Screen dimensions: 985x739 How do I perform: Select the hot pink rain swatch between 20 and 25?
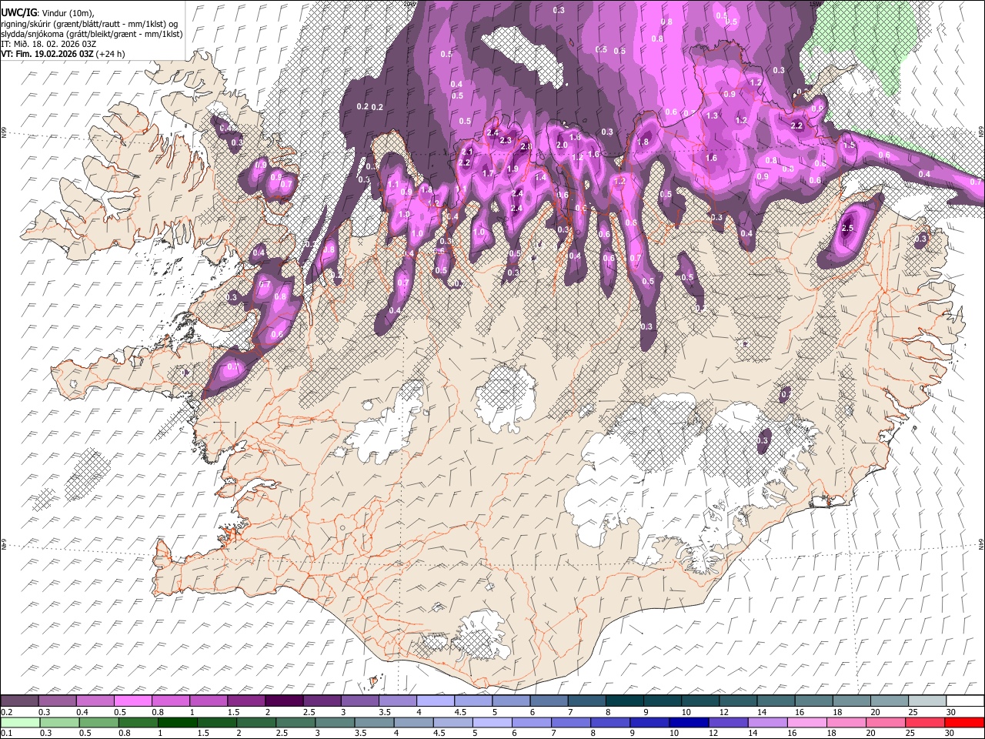[x=885, y=722]
